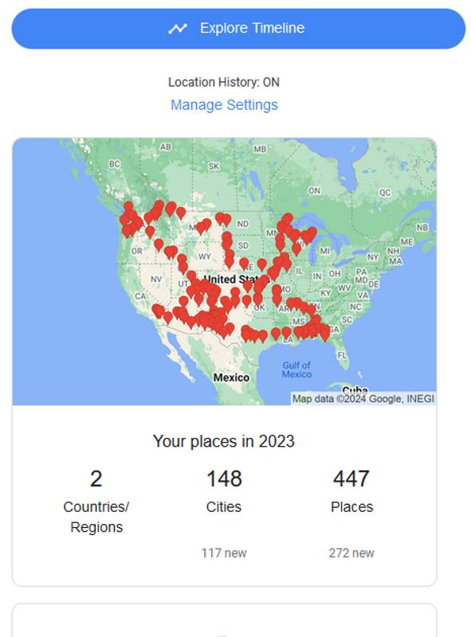Image resolution: width=471 pixels, height=637 pixels.
Task: Select the red pin nearest the FL label
Action: coord(324,334)
